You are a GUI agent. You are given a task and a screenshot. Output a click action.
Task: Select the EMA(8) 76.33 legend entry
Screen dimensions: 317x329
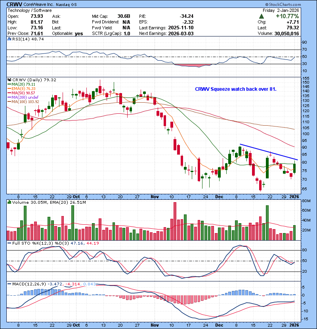tap(21, 88)
